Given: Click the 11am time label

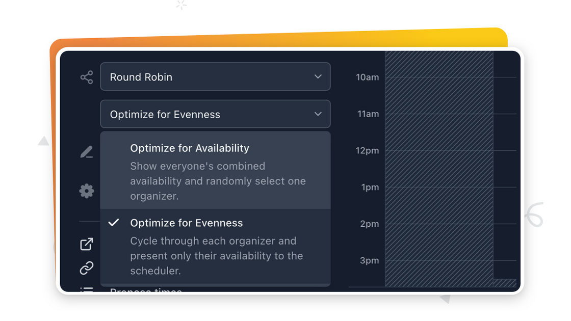Looking at the screenshot, I should (x=368, y=114).
